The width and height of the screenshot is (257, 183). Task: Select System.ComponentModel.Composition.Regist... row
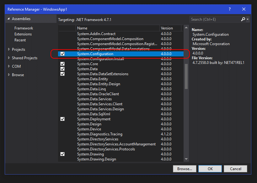[121, 44]
